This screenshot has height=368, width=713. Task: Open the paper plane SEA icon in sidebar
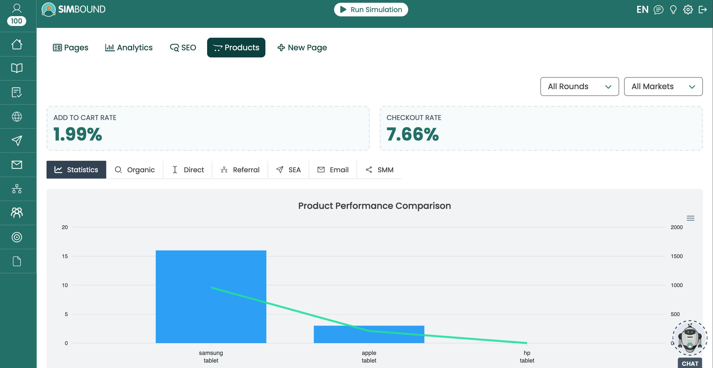[x=17, y=141]
